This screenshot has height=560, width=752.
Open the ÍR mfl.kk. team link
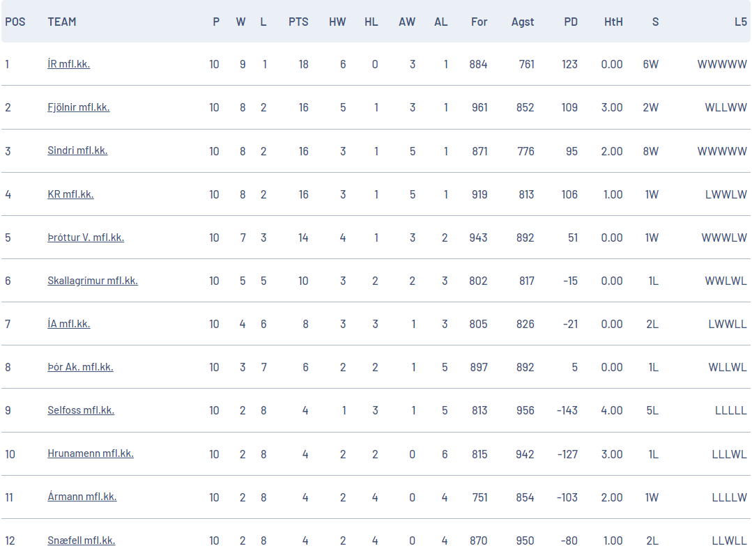tap(68, 64)
